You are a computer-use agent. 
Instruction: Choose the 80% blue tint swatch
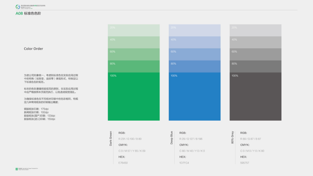(195, 66)
